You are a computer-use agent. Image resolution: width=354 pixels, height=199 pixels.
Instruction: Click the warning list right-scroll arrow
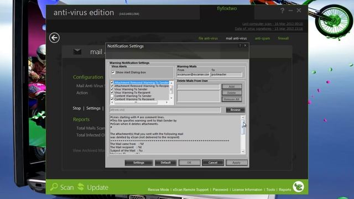[167, 102]
